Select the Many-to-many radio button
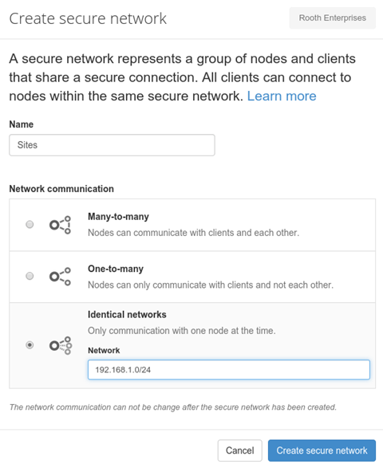 [30, 224]
